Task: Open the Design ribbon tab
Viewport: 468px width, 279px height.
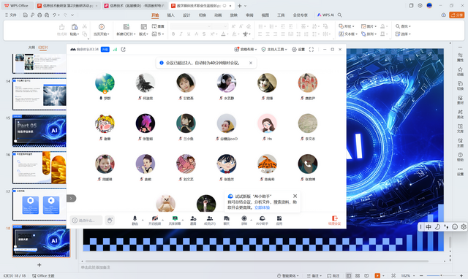Action: tap(186, 15)
